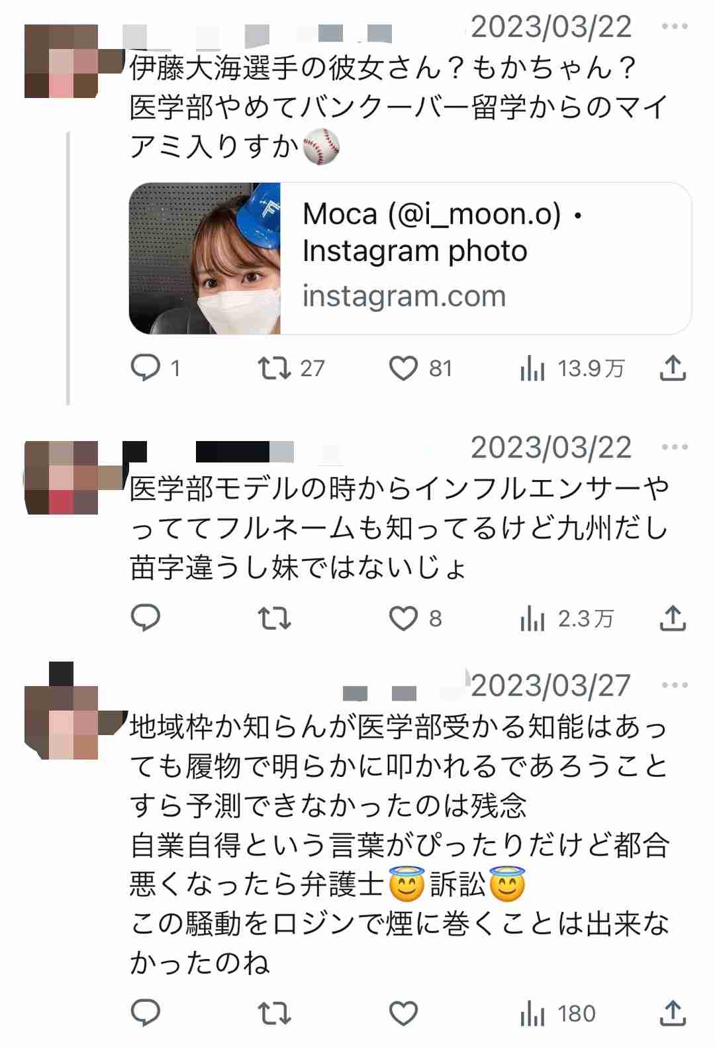View analytics showing 13.9万 views

(572, 369)
